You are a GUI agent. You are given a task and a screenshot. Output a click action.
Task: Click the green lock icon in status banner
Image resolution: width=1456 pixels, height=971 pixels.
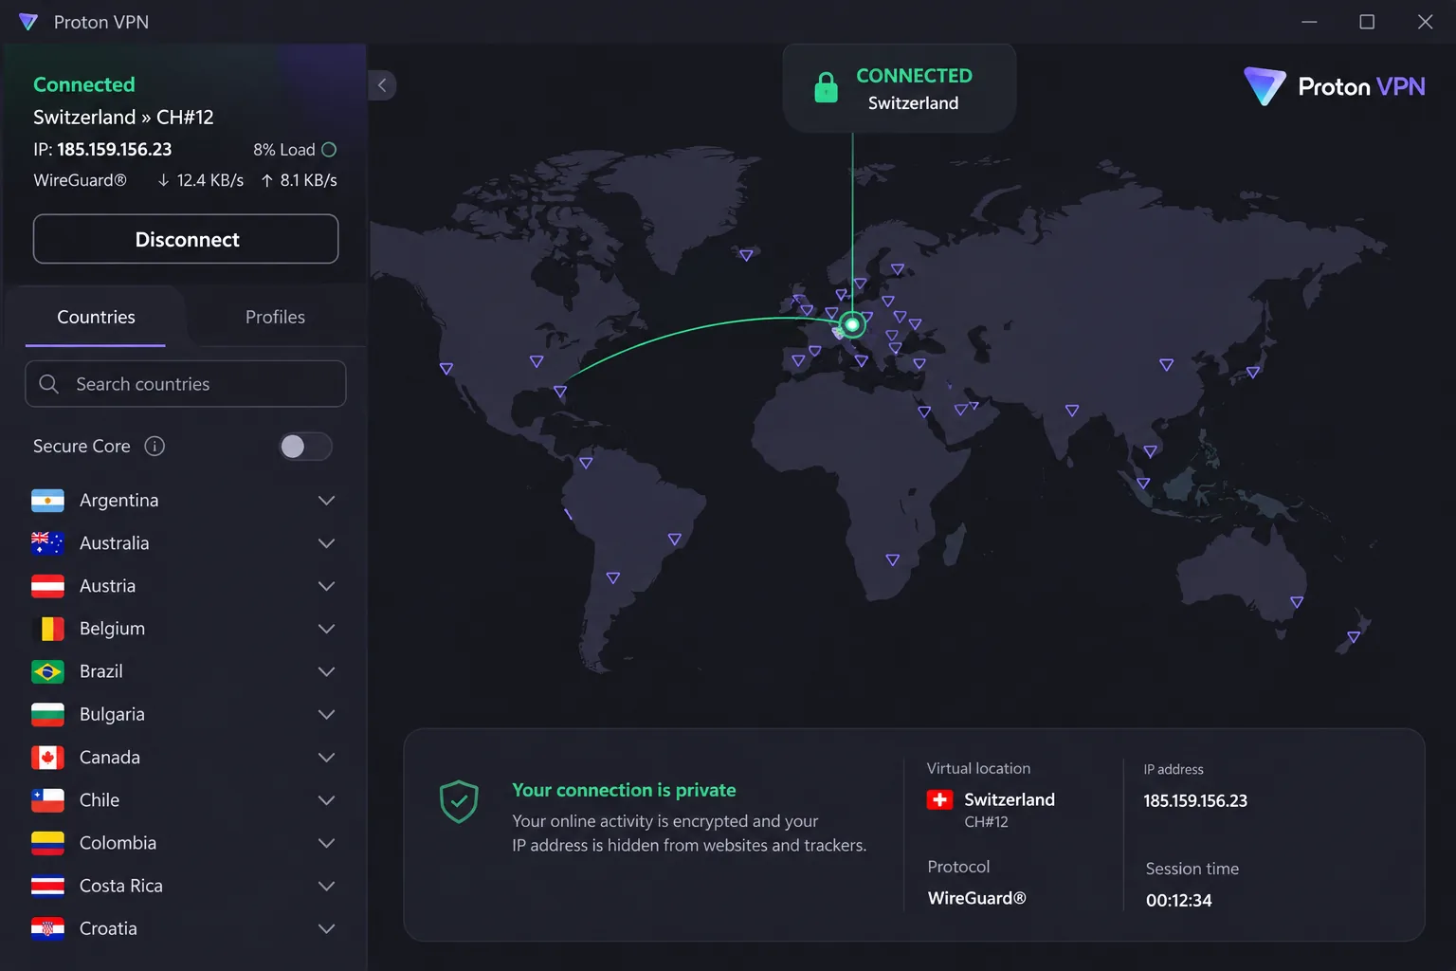coord(827,87)
